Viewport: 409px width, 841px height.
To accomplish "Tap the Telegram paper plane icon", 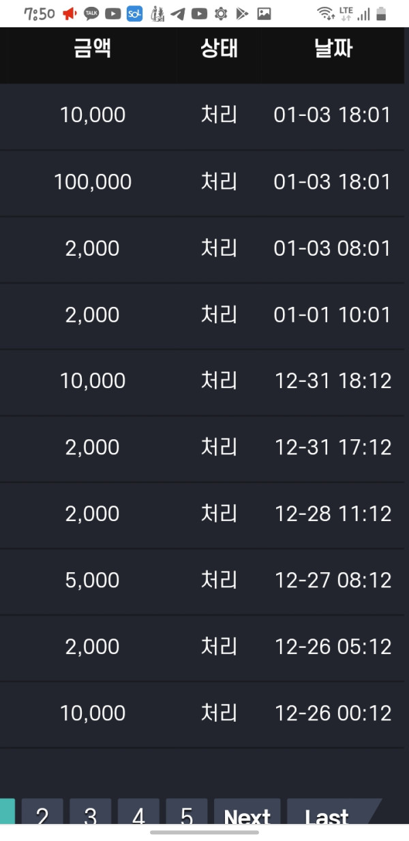I will pos(178,14).
